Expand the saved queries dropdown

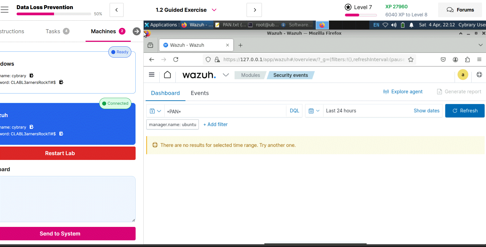point(155,111)
